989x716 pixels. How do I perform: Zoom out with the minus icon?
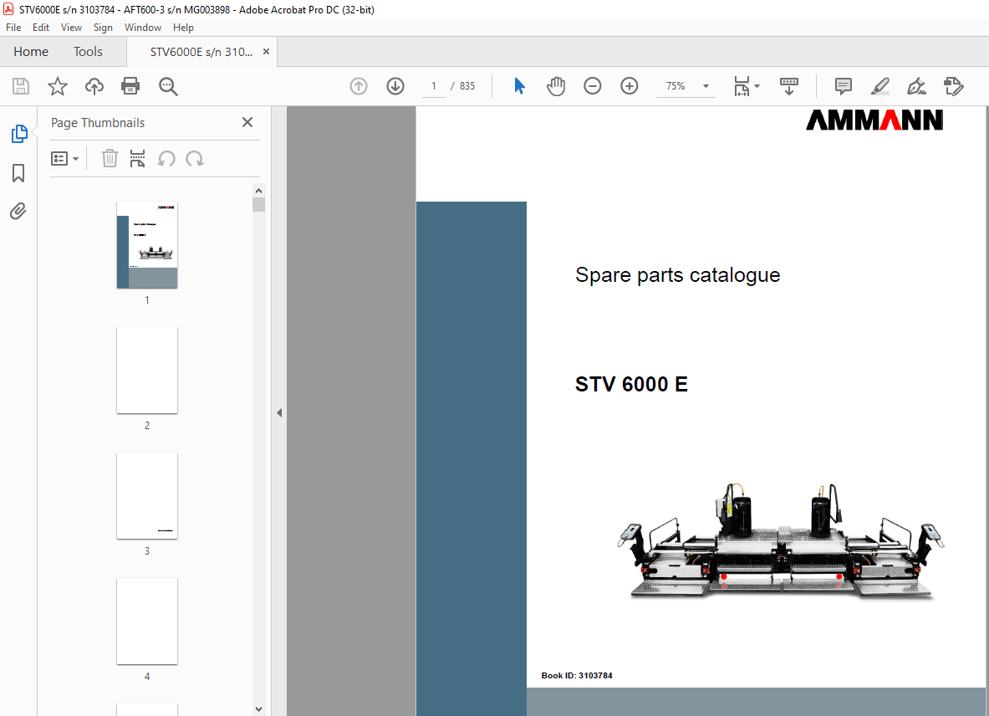coord(592,86)
